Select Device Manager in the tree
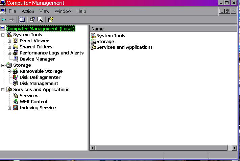Viewport: 240px width, 161px height. pyautogui.click(x=37, y=59)
